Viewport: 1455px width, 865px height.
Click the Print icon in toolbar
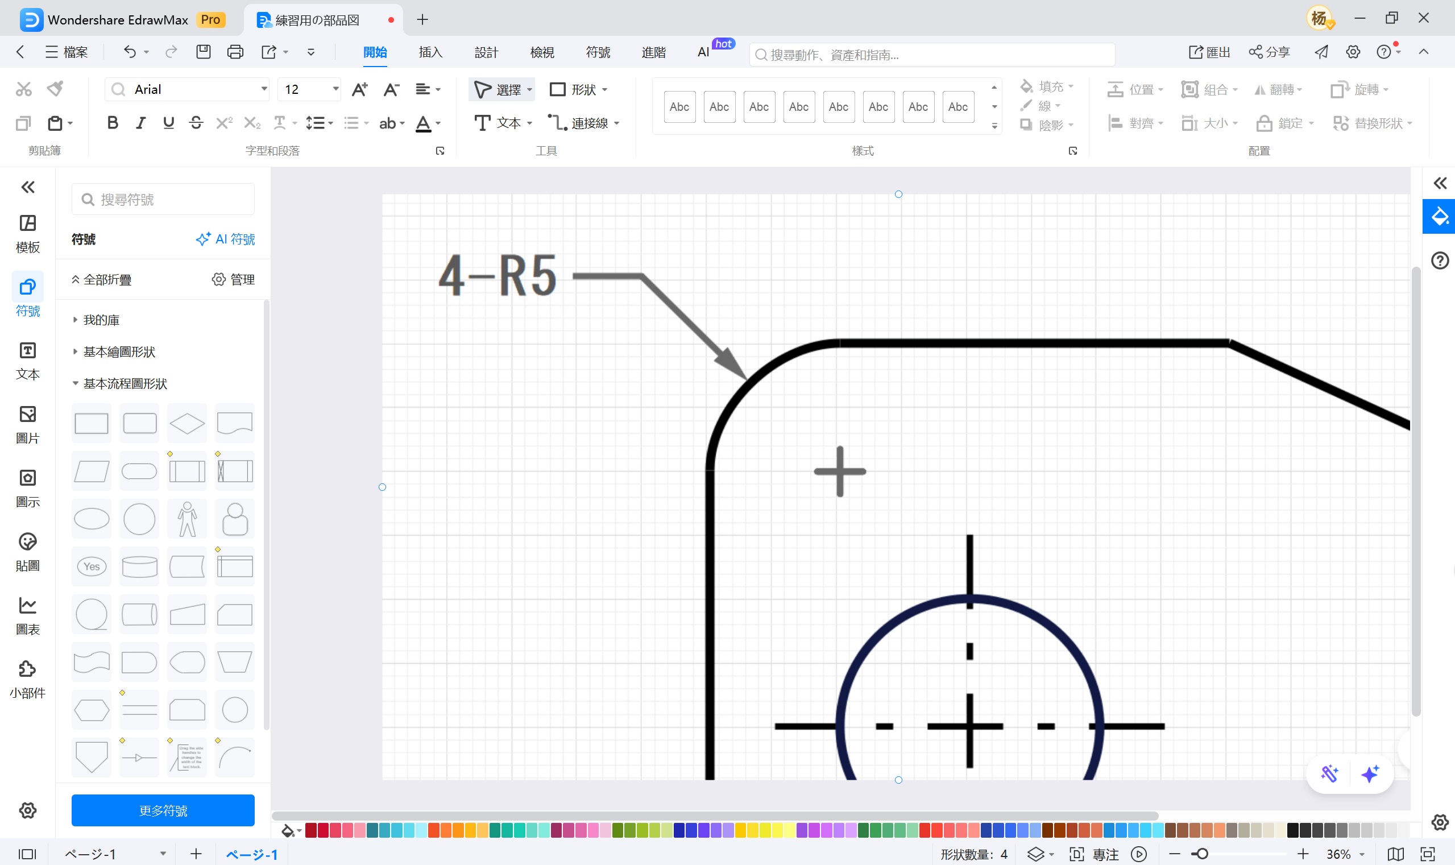click(235, 52)
